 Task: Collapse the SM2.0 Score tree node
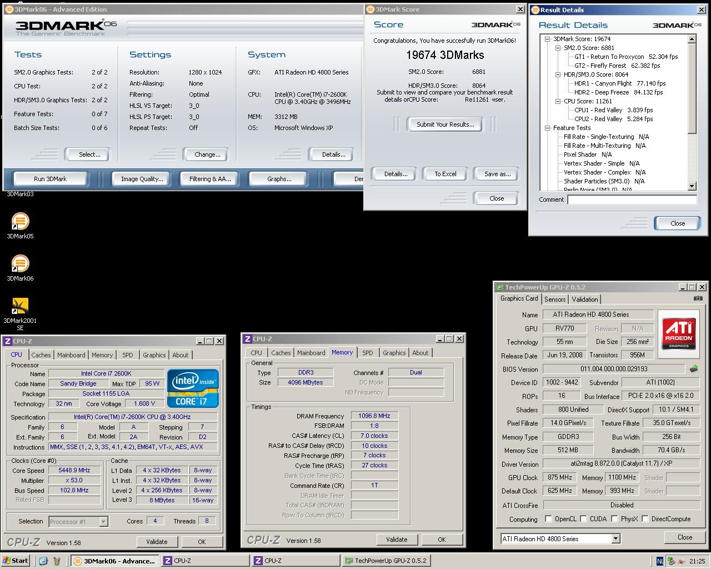coord(558,48)
